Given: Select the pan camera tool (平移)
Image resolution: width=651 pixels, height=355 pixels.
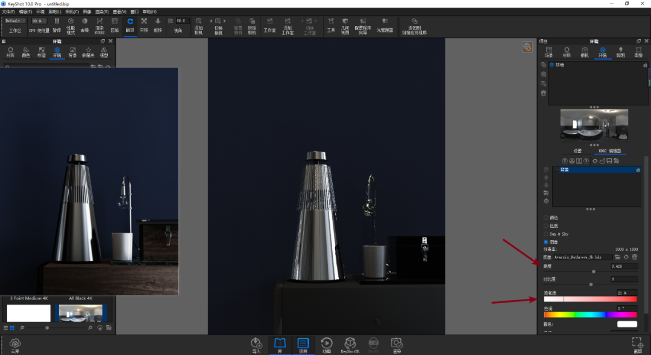Looking at the screenshot, I should tap(144, 25).
